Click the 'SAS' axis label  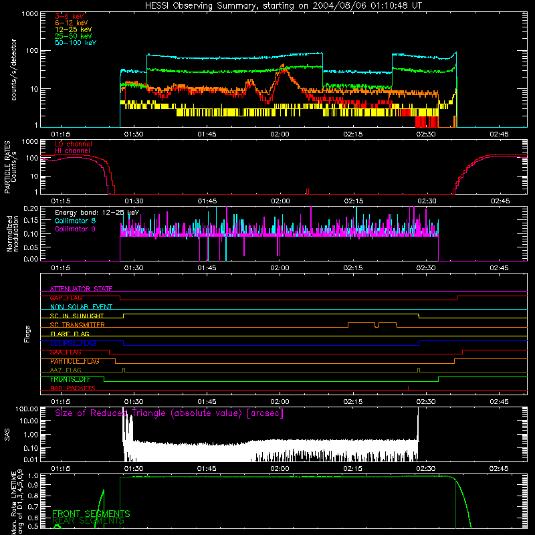[x=7, y=435]
